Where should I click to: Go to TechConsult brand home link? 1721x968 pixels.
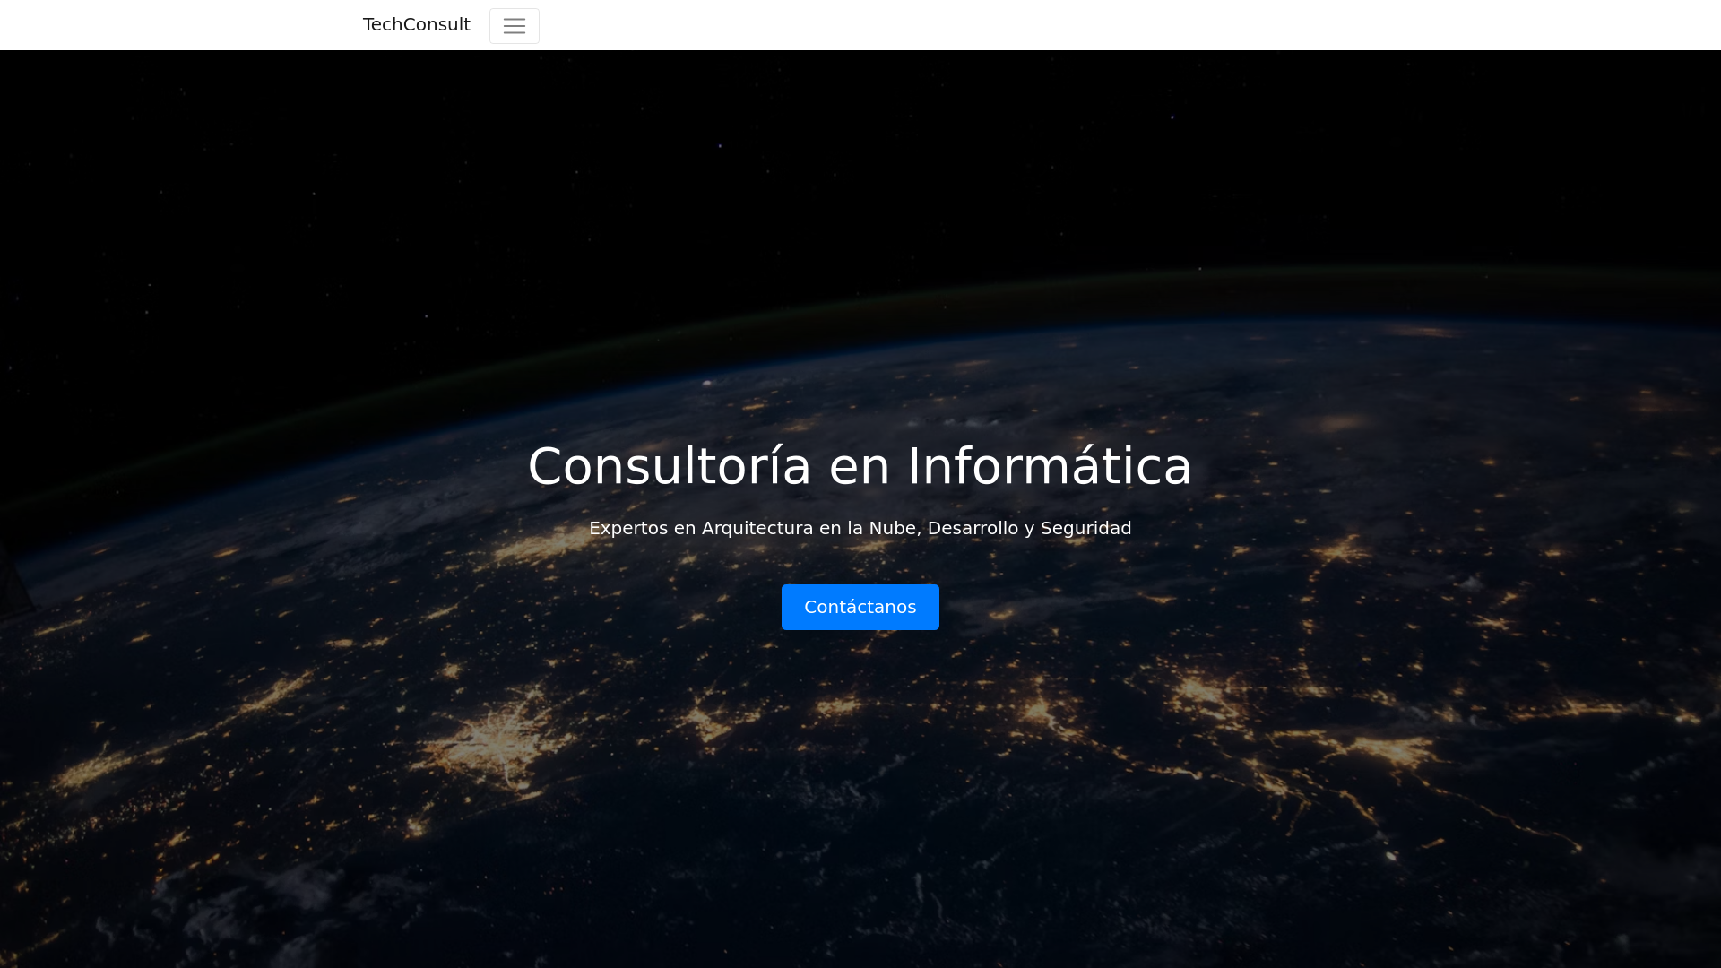point(417,25)
